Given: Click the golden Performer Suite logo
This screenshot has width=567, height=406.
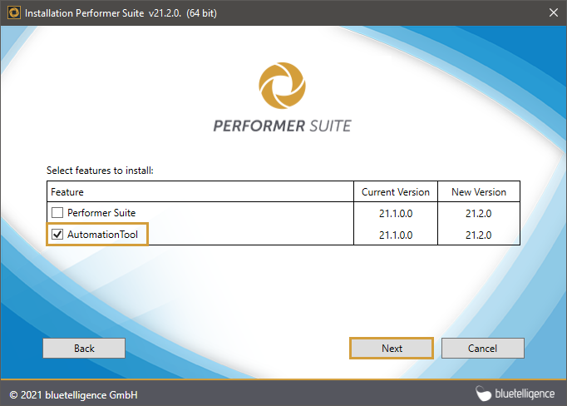Looking at the screenshot, I should (283, 85).
